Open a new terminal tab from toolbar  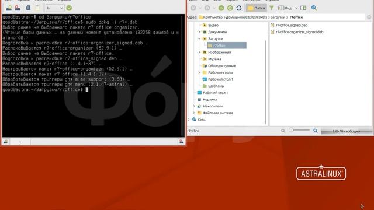click(9, 8)
